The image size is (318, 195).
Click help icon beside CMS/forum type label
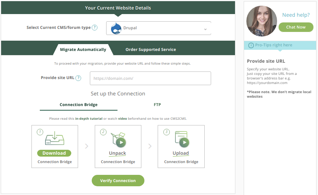point(94,27)
